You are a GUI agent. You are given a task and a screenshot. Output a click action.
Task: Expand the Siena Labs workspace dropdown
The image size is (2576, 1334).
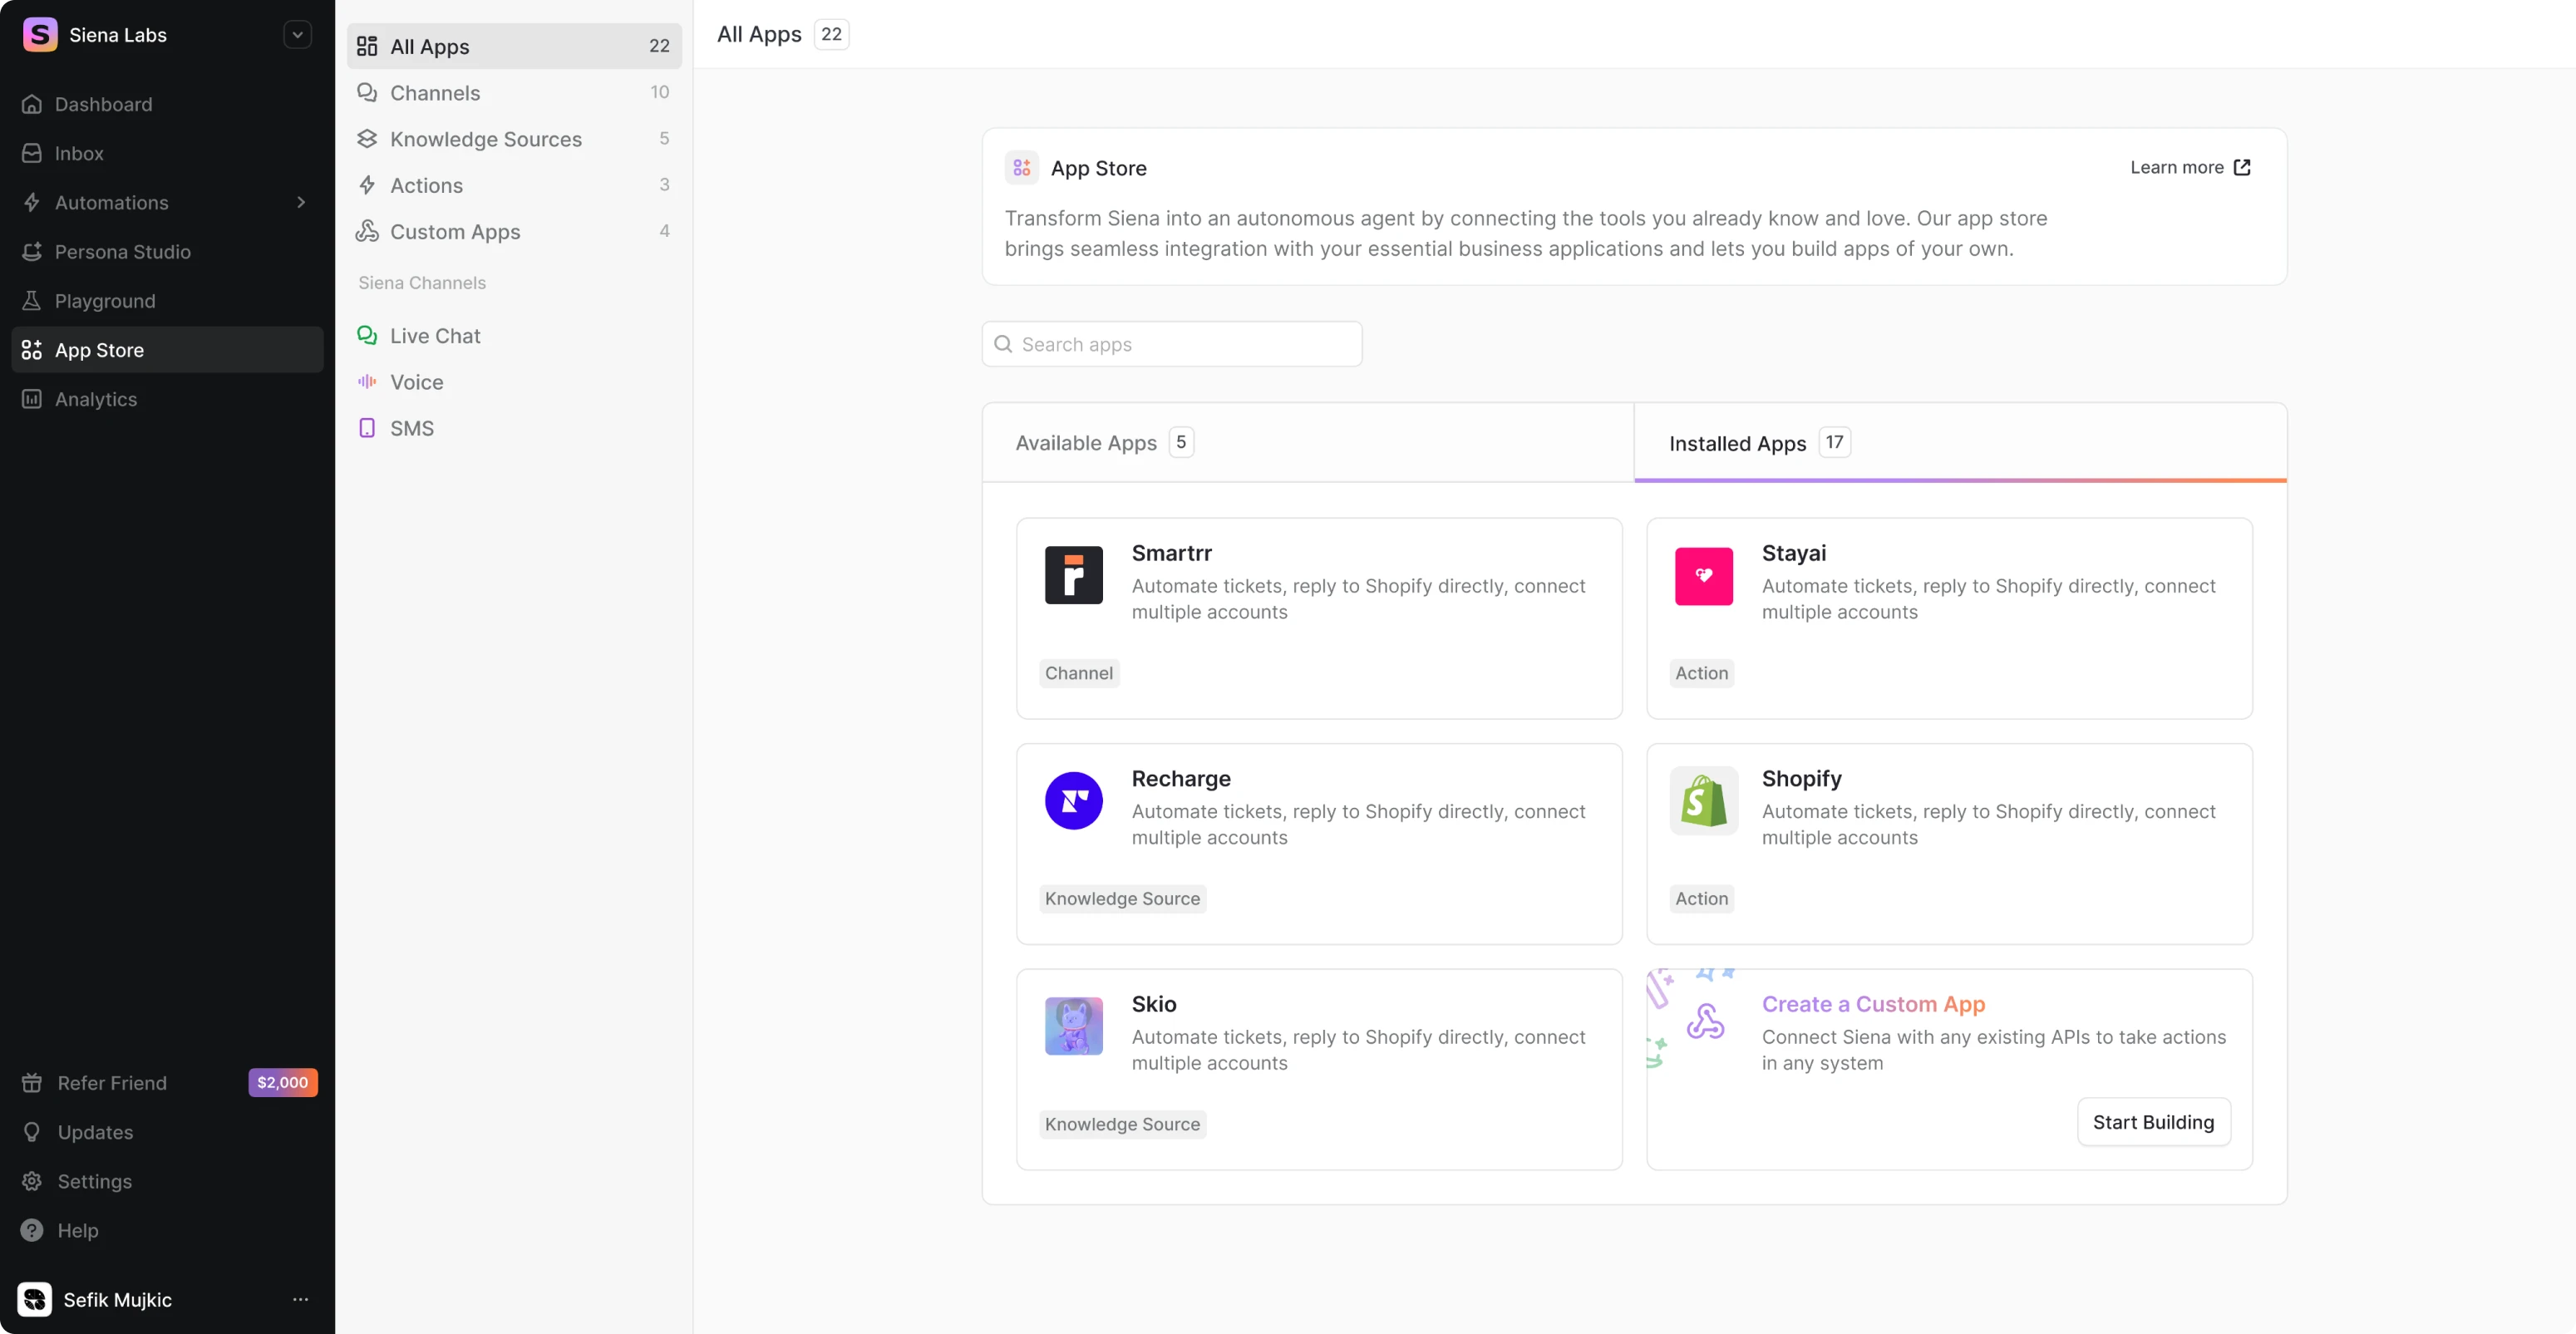click(297, 35)
